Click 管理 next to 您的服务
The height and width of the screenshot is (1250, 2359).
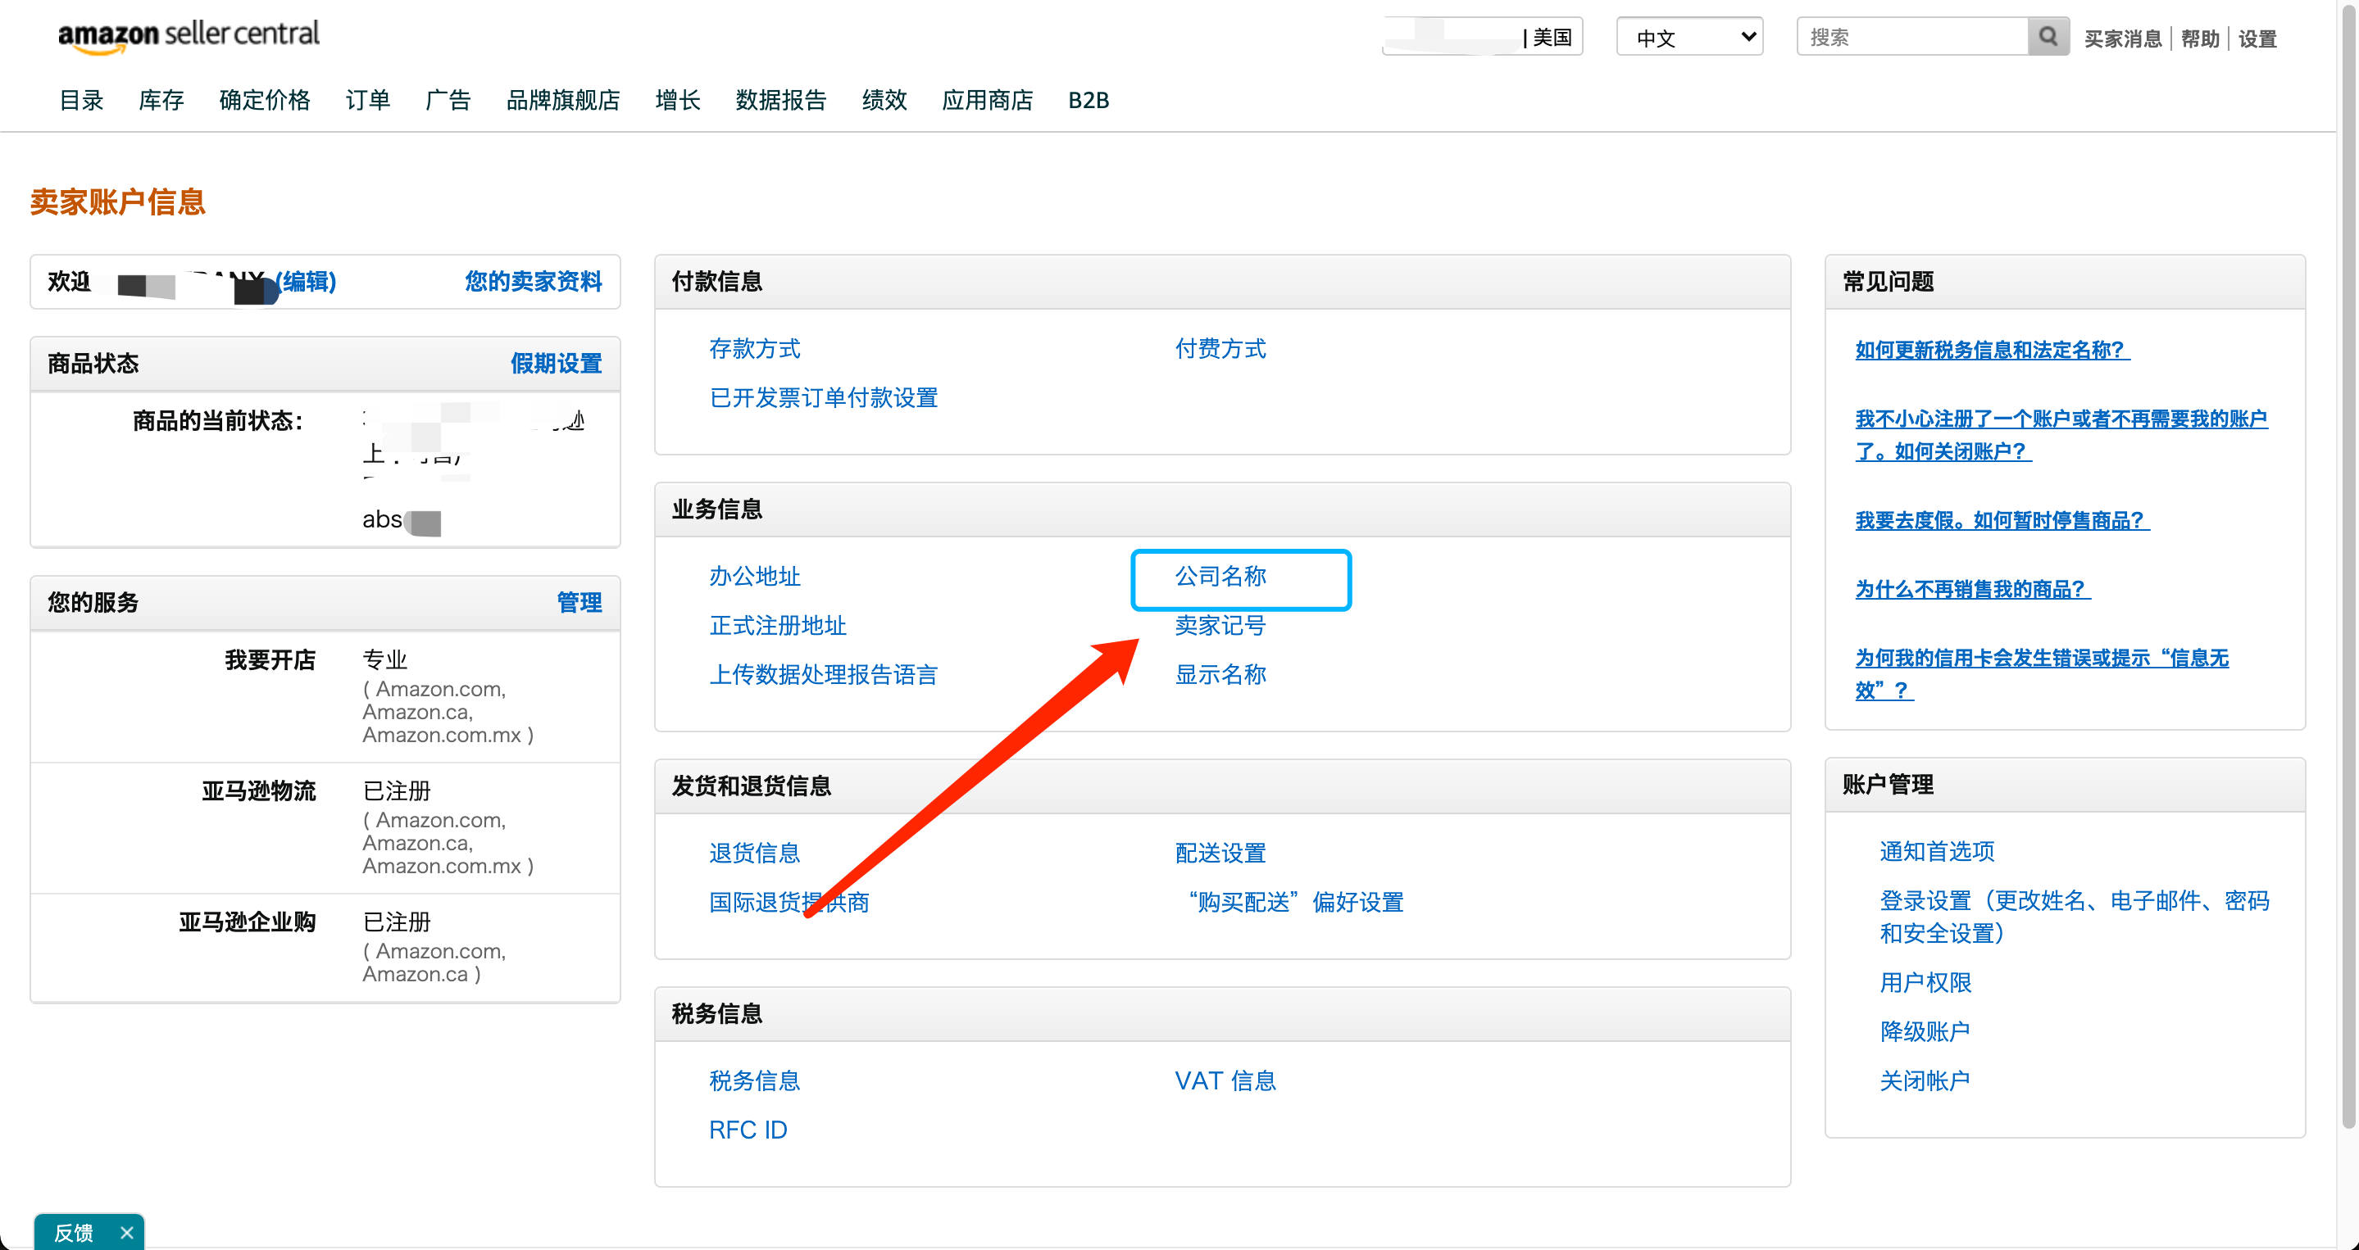(x=579, y=602)
